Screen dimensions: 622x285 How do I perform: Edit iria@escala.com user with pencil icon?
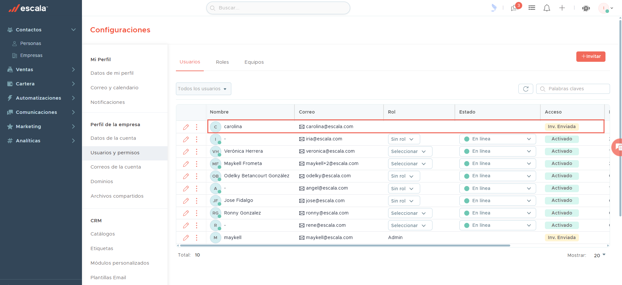(186, 139)
